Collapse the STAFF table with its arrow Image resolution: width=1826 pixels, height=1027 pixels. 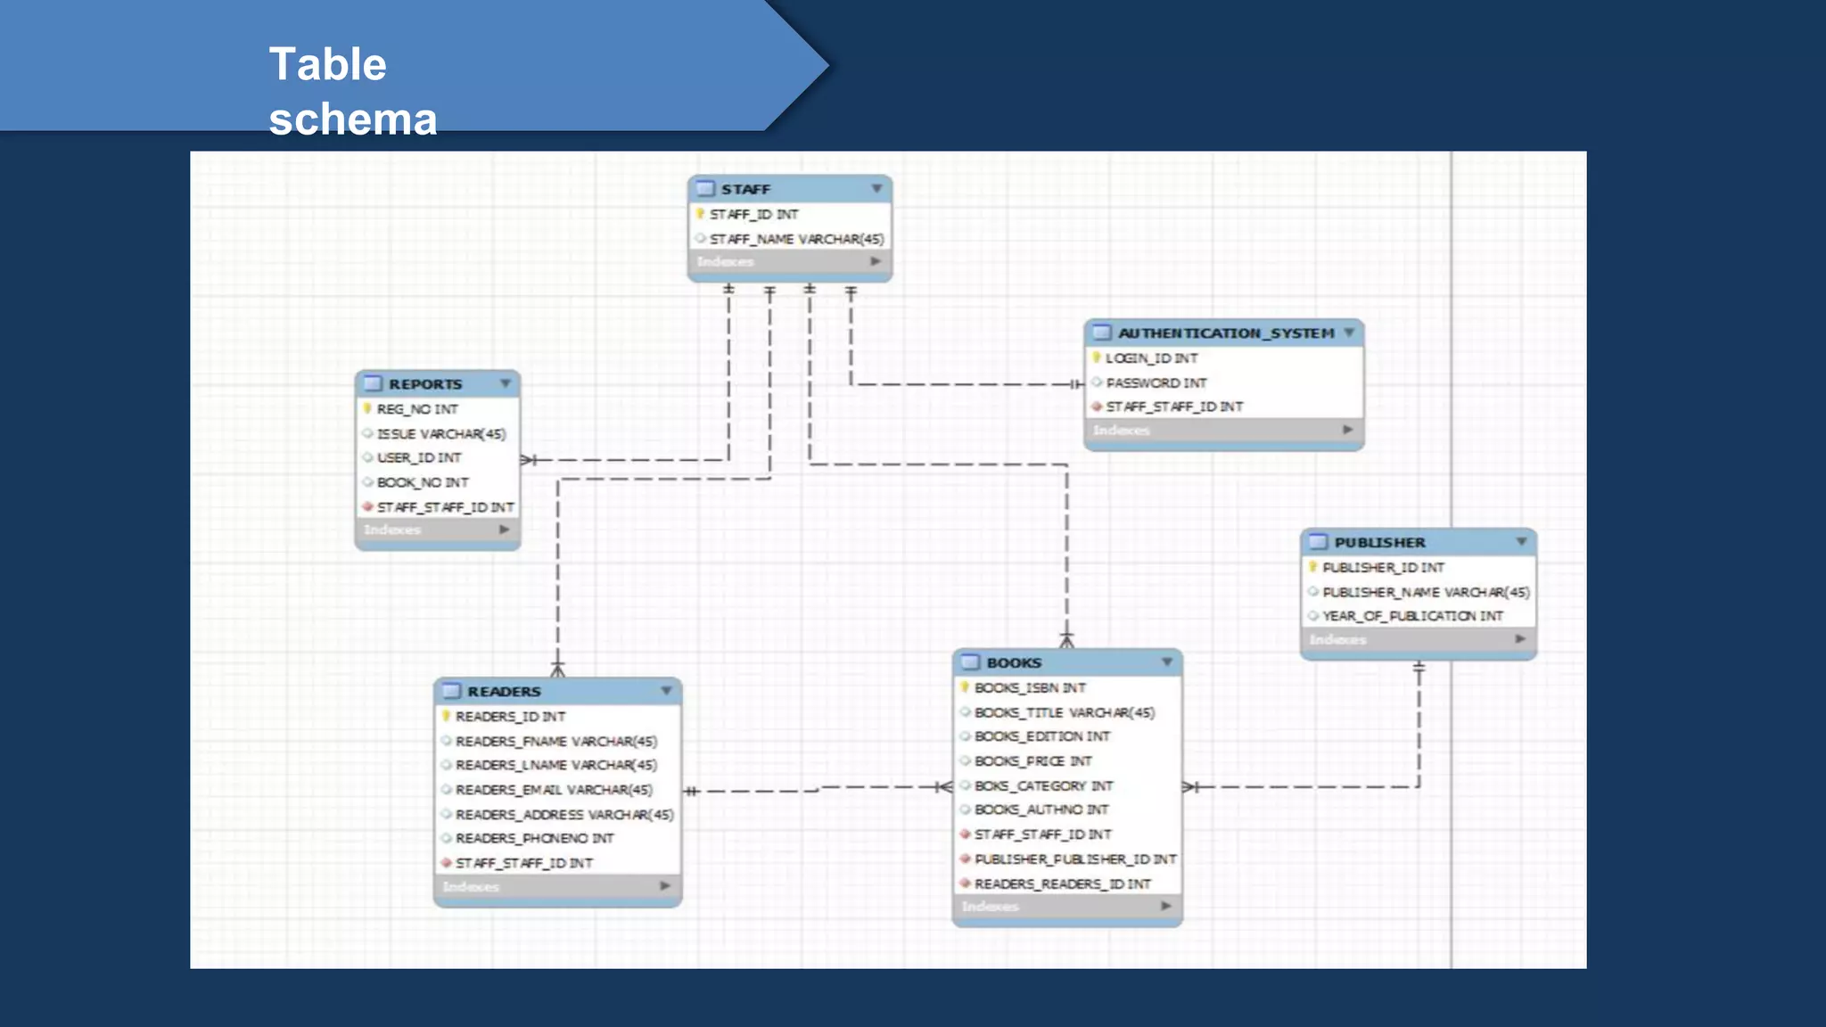coord(876,189)
